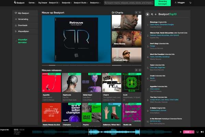Screen dimensions: 205x137
Task: Open the Metal Heart release cover
Action: (x=92, y=83)
